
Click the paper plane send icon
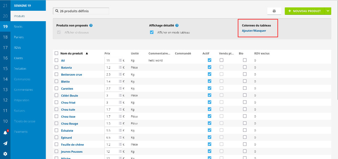(x=5, y=143)
